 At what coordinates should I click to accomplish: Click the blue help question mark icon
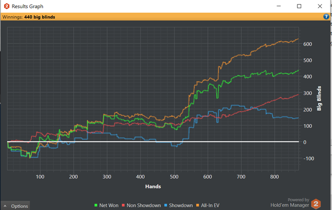pyautogui.click(x=326, y=17)
